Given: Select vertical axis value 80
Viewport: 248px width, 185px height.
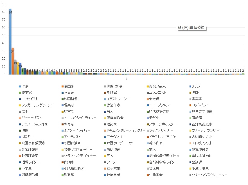Looking at the screenshot, I should click(x=3, y=12).
